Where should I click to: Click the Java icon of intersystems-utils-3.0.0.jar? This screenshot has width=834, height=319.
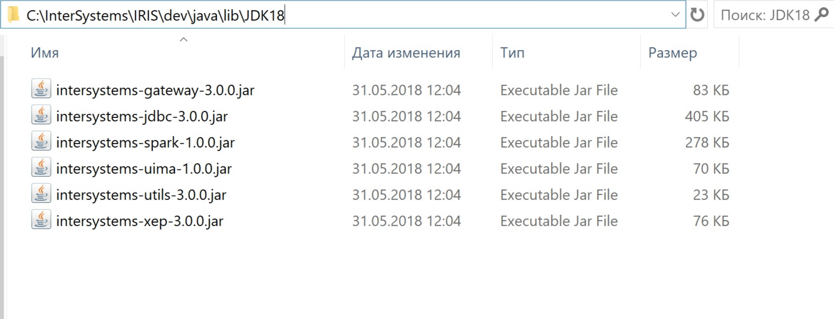pyautogui.click(x=41, y=194)
